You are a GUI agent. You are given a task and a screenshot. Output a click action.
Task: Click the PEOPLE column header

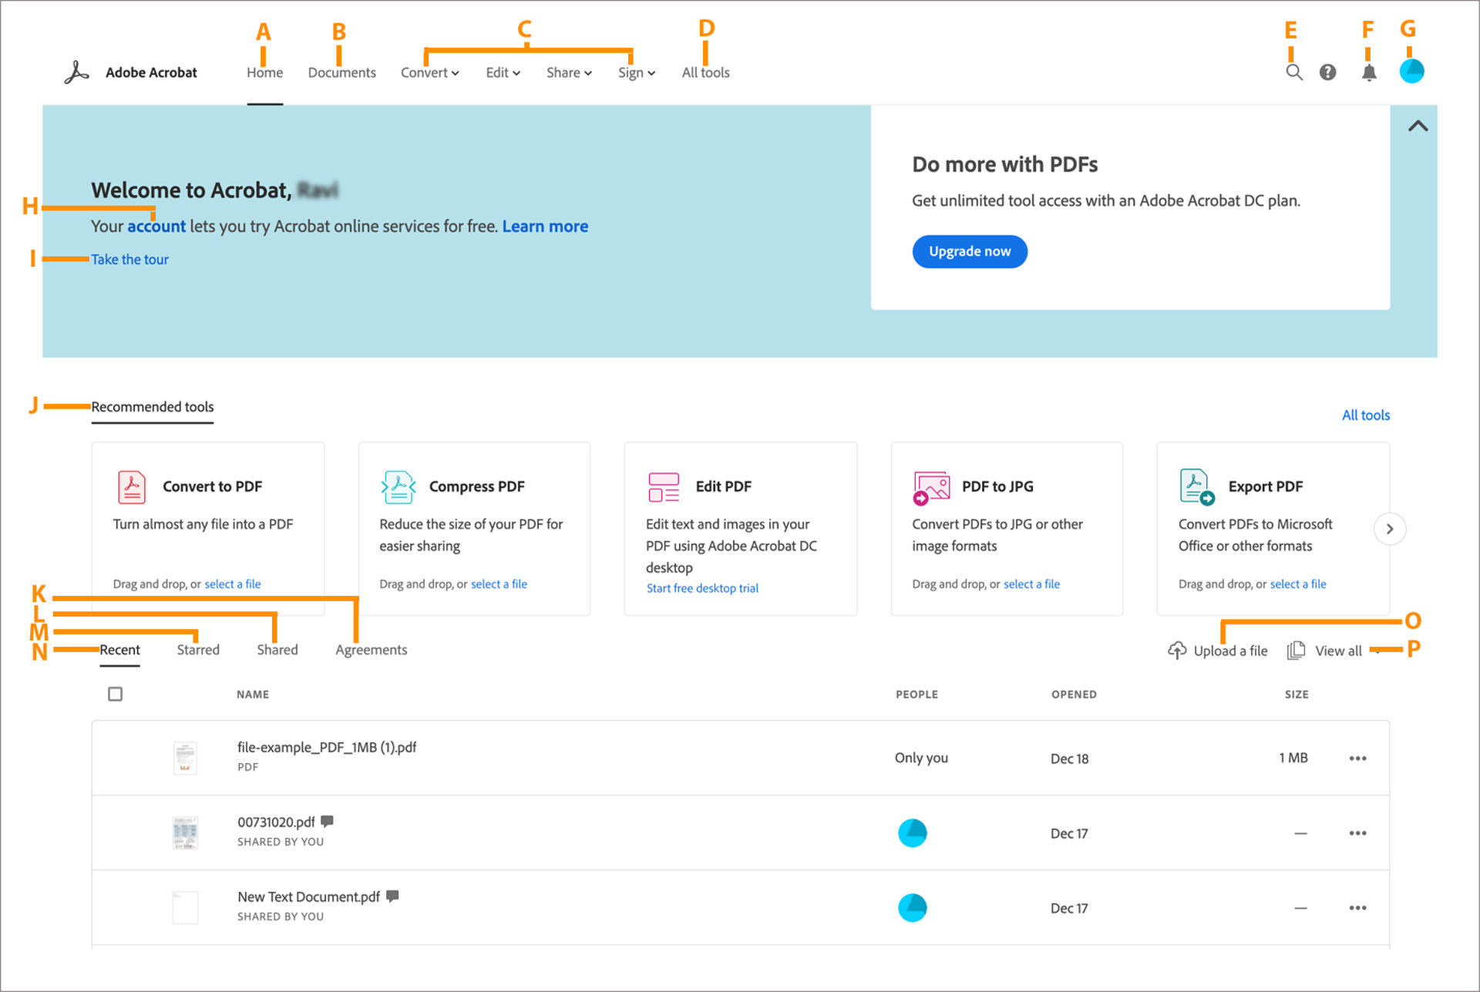(x=917, y=694)
